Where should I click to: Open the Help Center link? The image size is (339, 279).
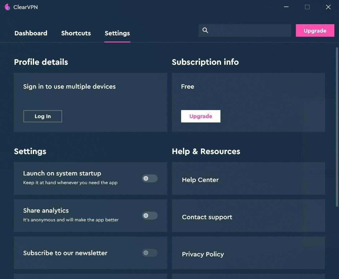[x=200, y=180]
